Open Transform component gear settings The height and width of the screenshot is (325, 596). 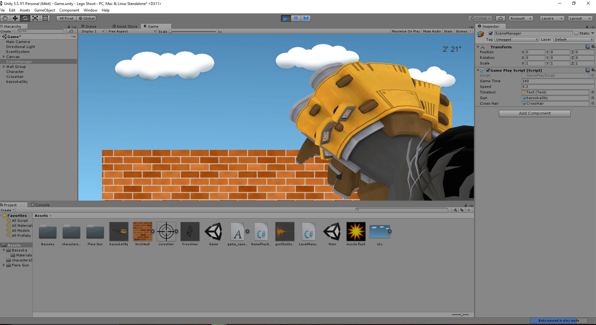pos(593,47)
